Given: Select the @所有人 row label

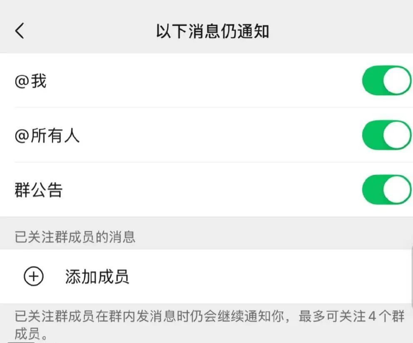Looking at the screenshot, I should point(47,136).
